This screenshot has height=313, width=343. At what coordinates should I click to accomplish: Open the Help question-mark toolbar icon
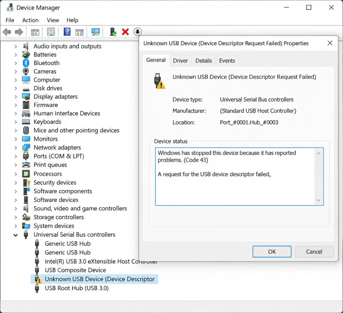pyautogui.click(x=67, y=32)
